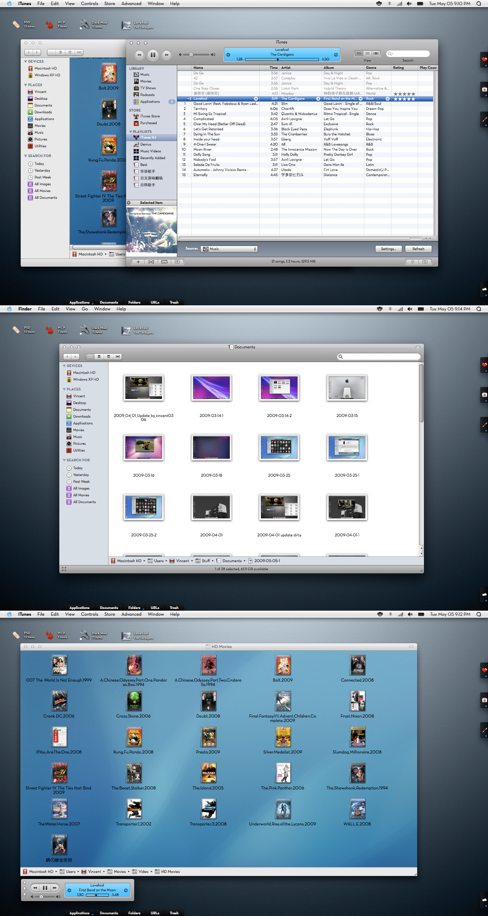Click the Settings... button in iTunes DJ

pos(389,249)
